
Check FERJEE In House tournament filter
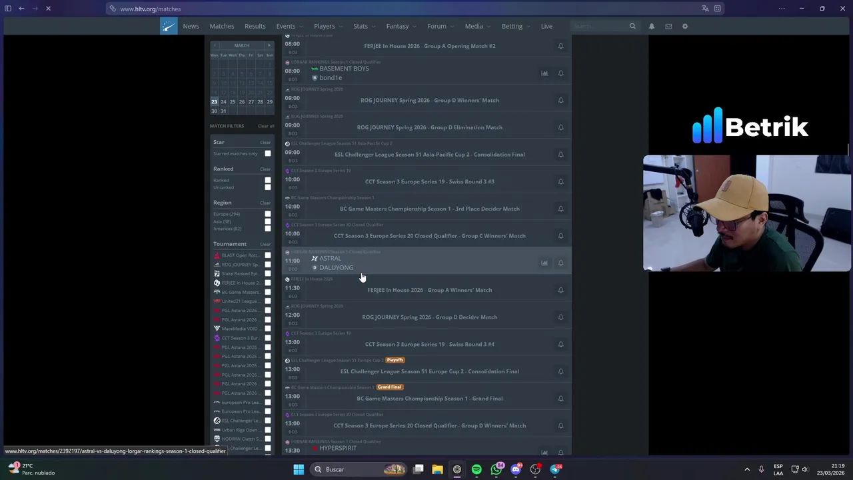pos(268,283)
